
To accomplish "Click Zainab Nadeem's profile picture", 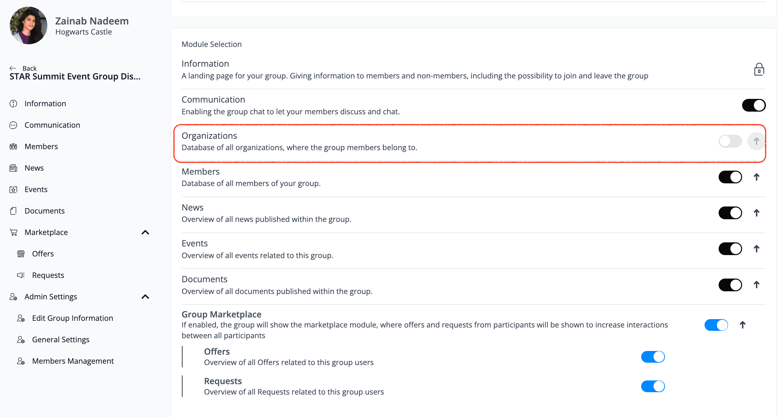I will [29, 25].
